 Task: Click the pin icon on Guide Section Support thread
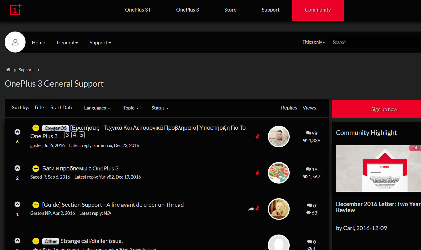pos(257,209)
